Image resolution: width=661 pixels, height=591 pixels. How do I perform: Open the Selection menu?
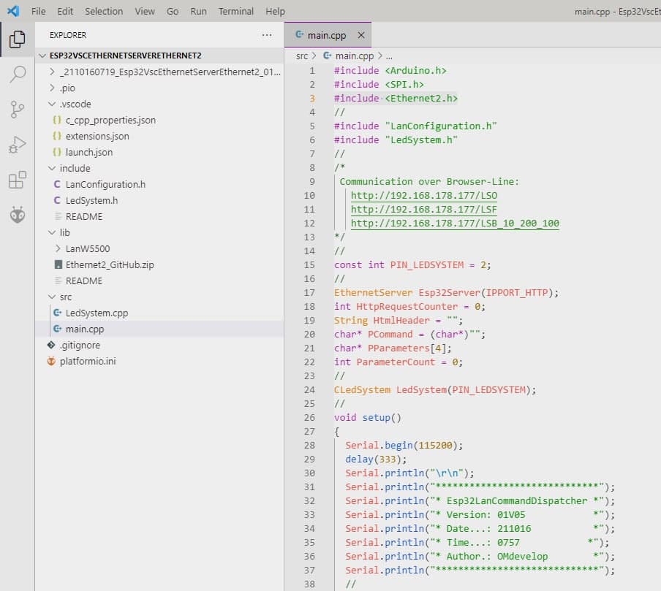point(104,12)
